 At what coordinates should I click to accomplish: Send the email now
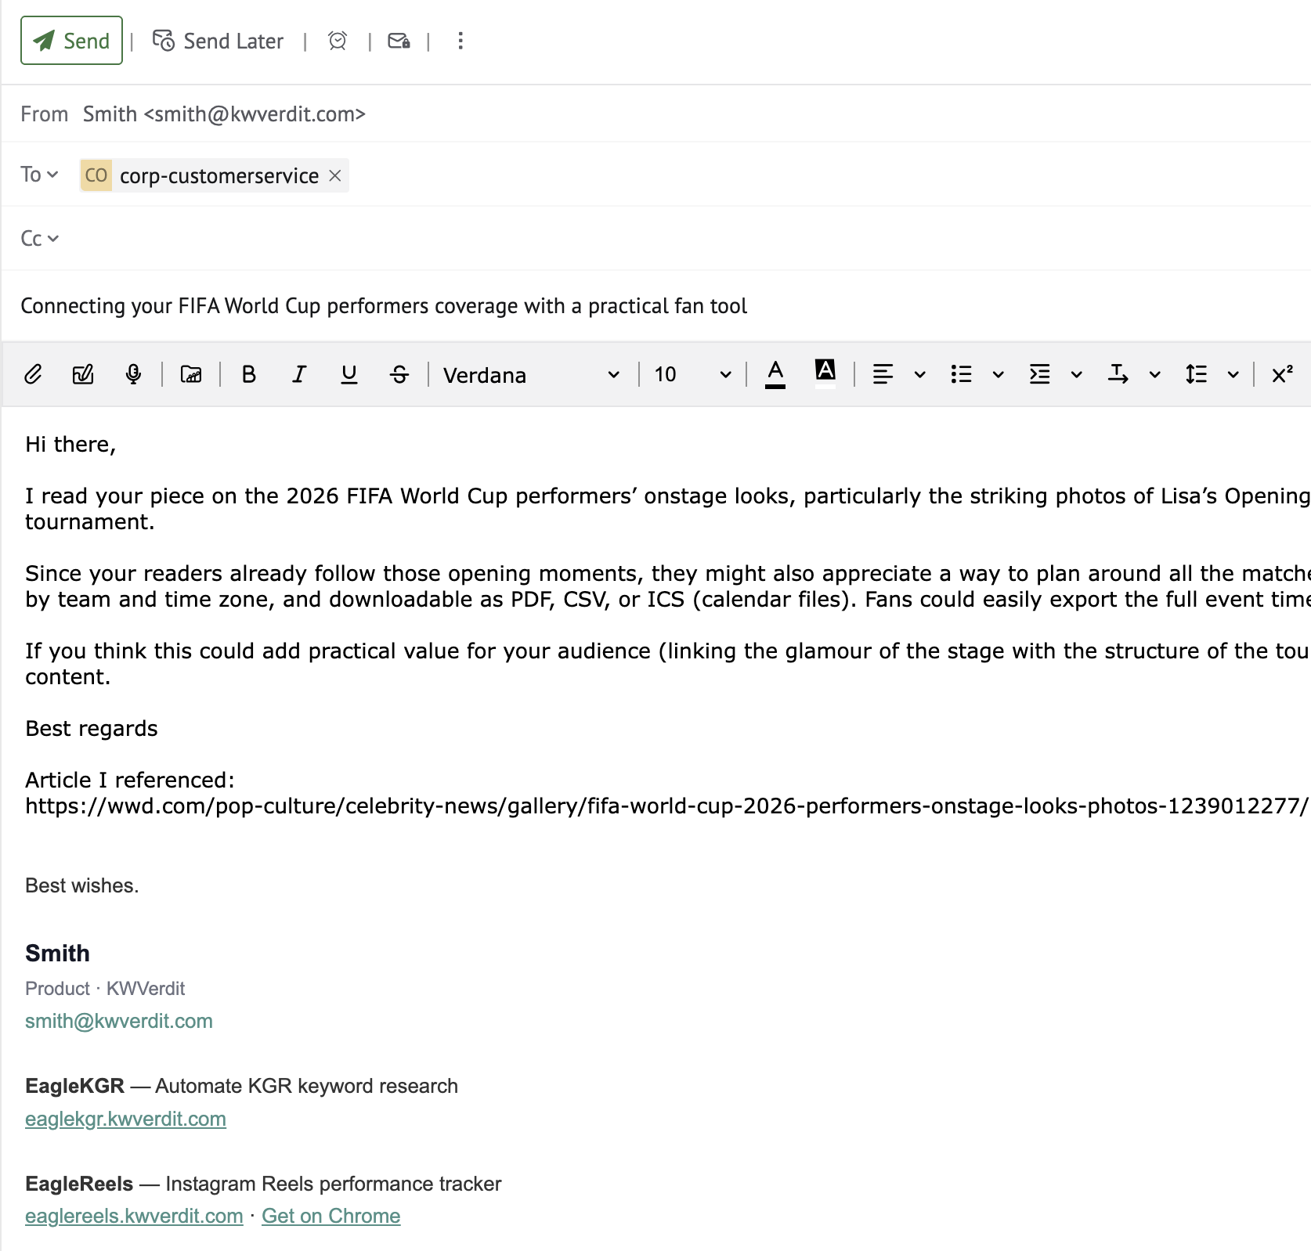click(71, 41)
